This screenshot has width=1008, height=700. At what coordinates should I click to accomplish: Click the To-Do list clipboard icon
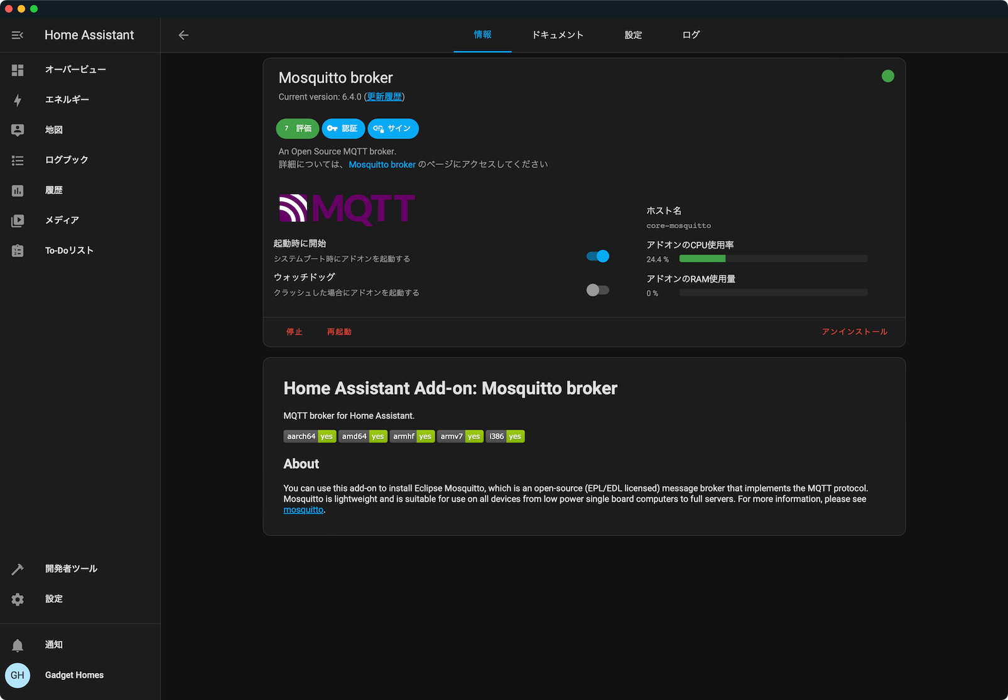18,250
